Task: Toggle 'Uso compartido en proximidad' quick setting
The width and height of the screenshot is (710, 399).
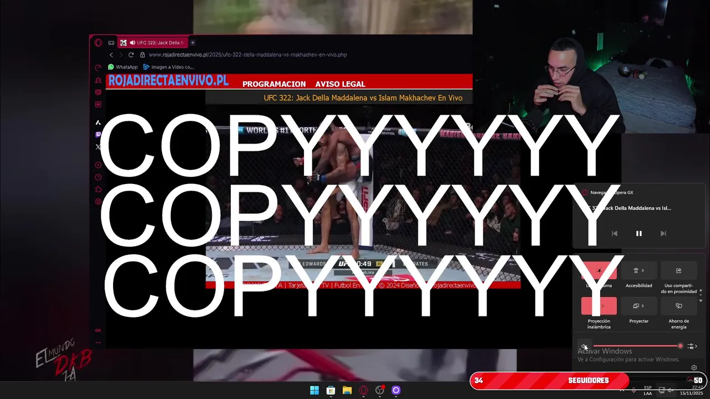Action: [x=678, y=270]
